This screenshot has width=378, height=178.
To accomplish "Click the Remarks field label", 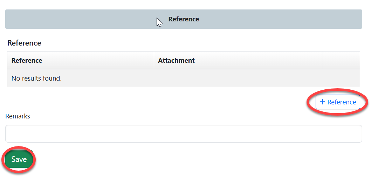I will 18,116.
